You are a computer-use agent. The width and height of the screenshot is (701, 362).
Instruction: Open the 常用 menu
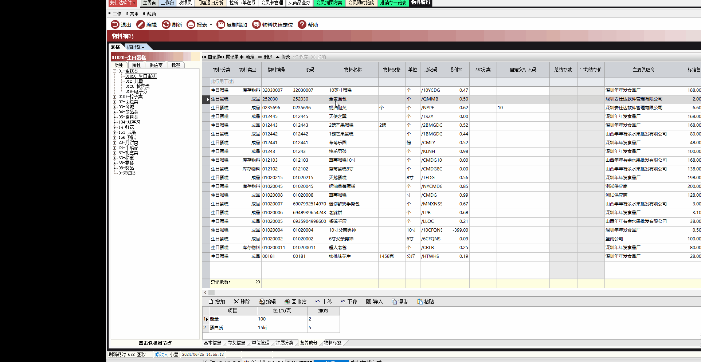pyautogui.click(x=132, y=14)
